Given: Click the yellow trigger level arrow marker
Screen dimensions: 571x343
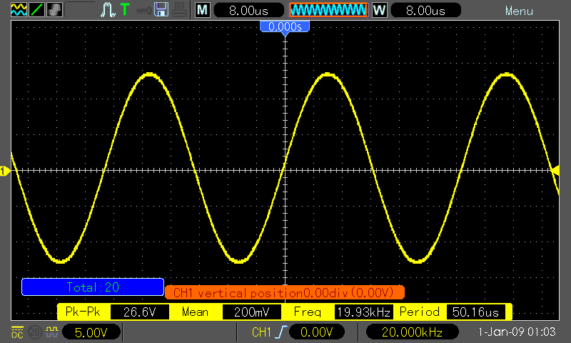Looking at the screenshot, I should [555, 170].
